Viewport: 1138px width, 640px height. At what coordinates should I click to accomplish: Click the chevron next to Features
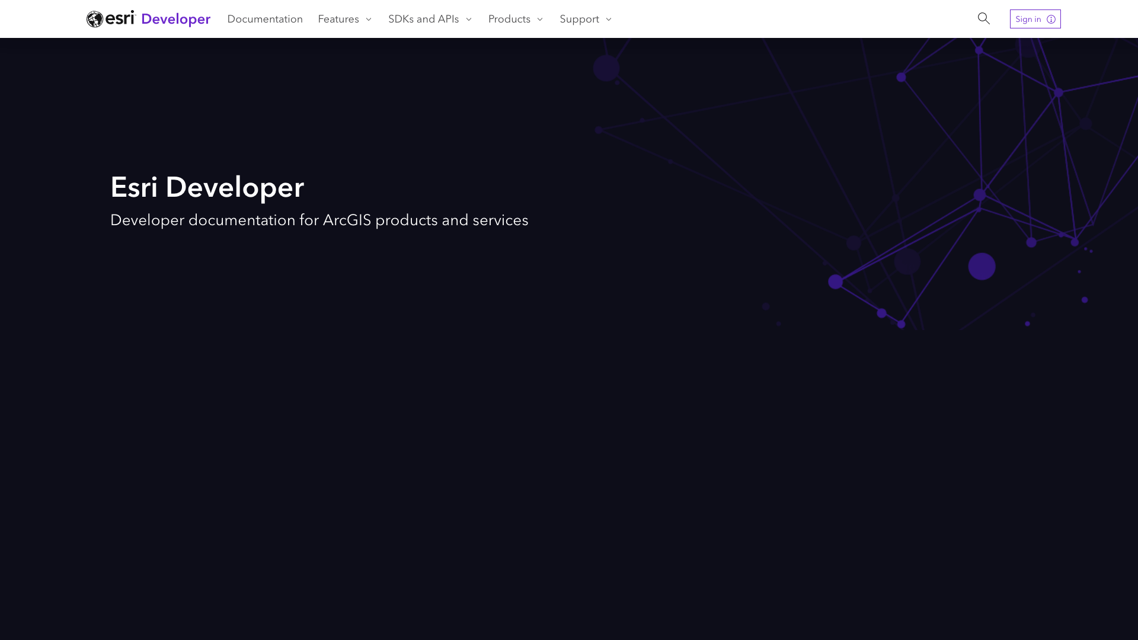(368, 20)
